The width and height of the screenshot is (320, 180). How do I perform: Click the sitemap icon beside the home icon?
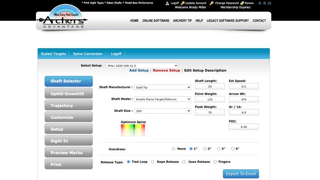click(265, 3)
